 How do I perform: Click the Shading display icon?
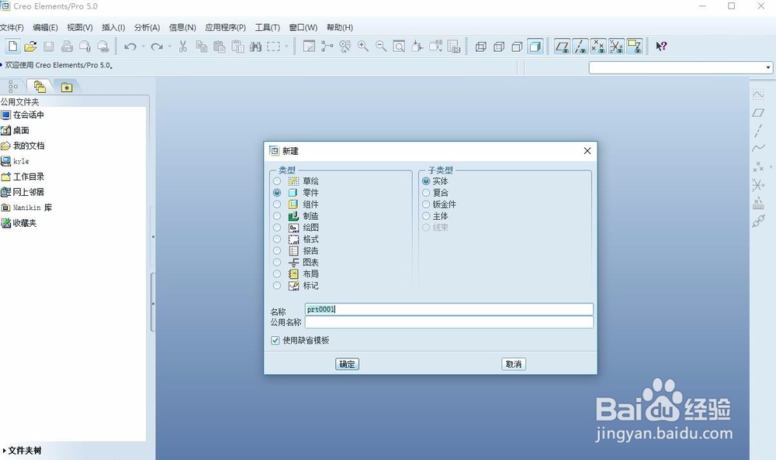[x=535, y=46]
